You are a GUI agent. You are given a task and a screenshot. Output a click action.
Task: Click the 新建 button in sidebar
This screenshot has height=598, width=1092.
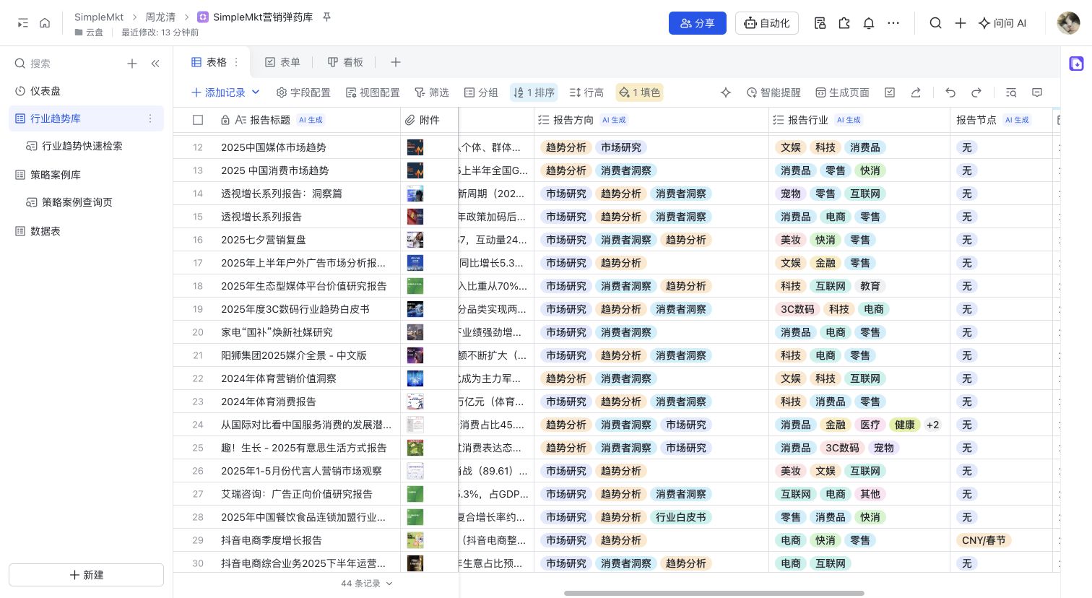(x=86, y=575)
